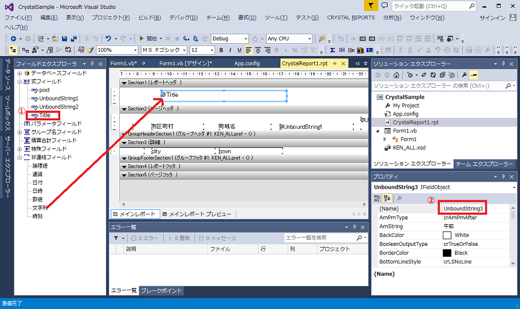Screen dimensions: 520x309
Task: Click the alphabetical sort icon in Properties
Action: pos(388,198)
